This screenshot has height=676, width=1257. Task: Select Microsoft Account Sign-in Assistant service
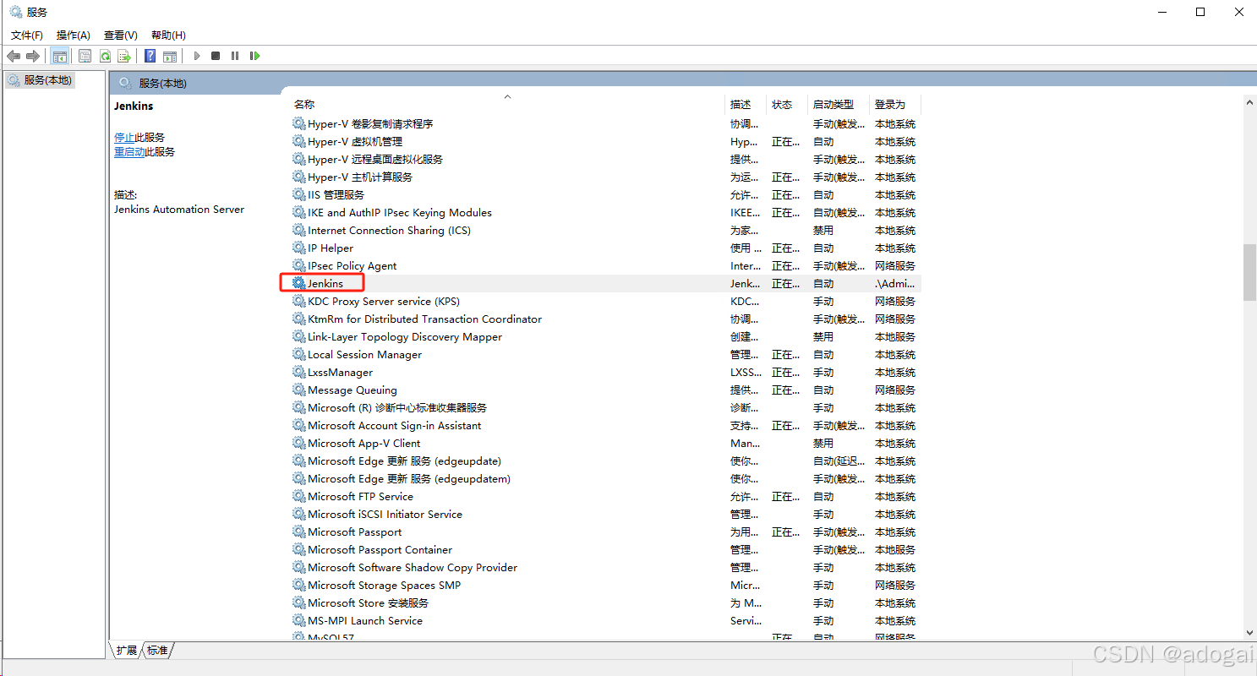[x=605, y=425]
